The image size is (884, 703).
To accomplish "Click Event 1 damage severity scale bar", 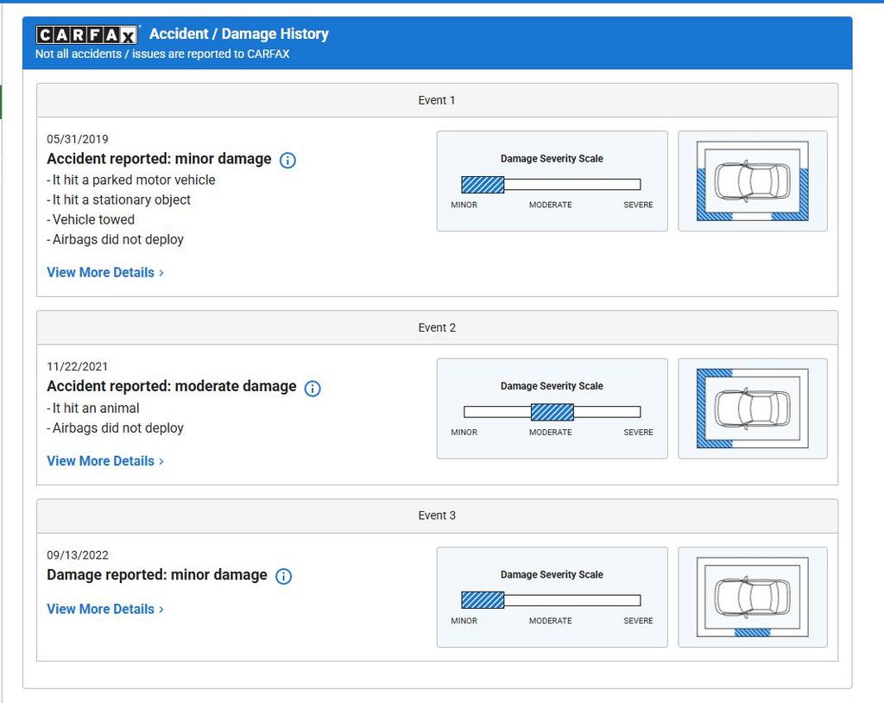I will 551,184.
